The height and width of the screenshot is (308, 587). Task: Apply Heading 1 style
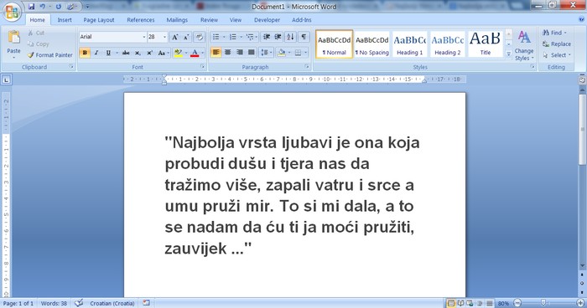coord(409,44)
